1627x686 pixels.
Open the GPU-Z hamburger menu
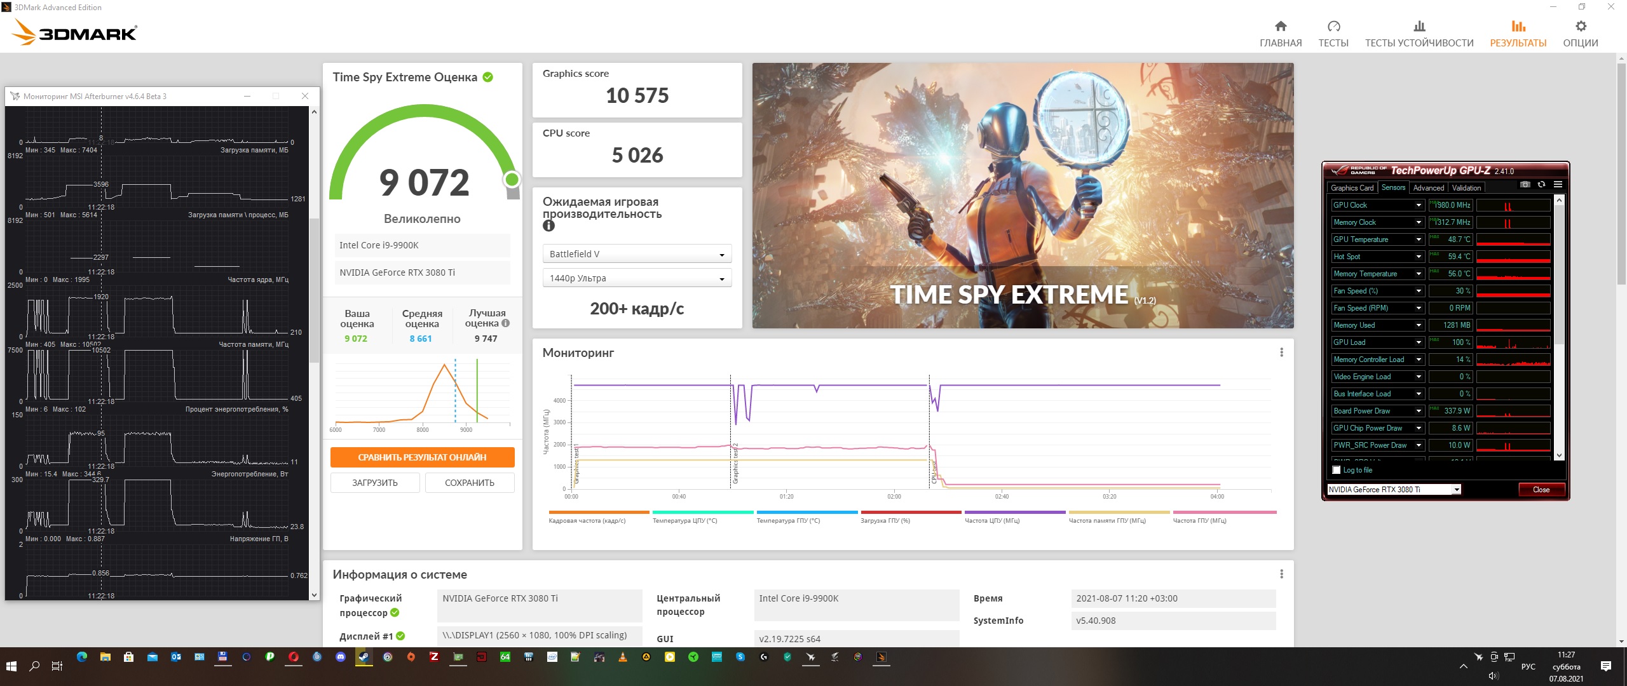coord(1558,185)
